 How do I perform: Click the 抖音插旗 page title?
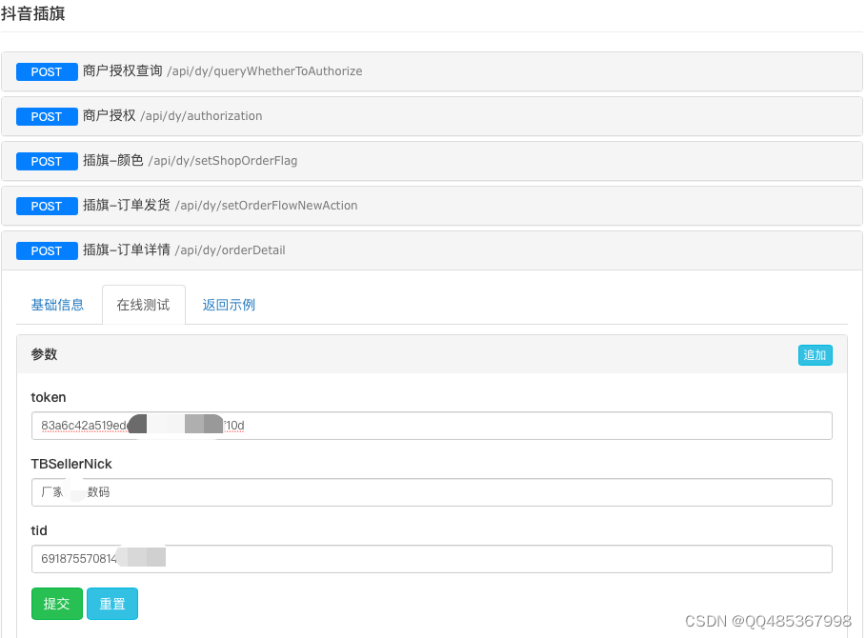pos(33,13)
